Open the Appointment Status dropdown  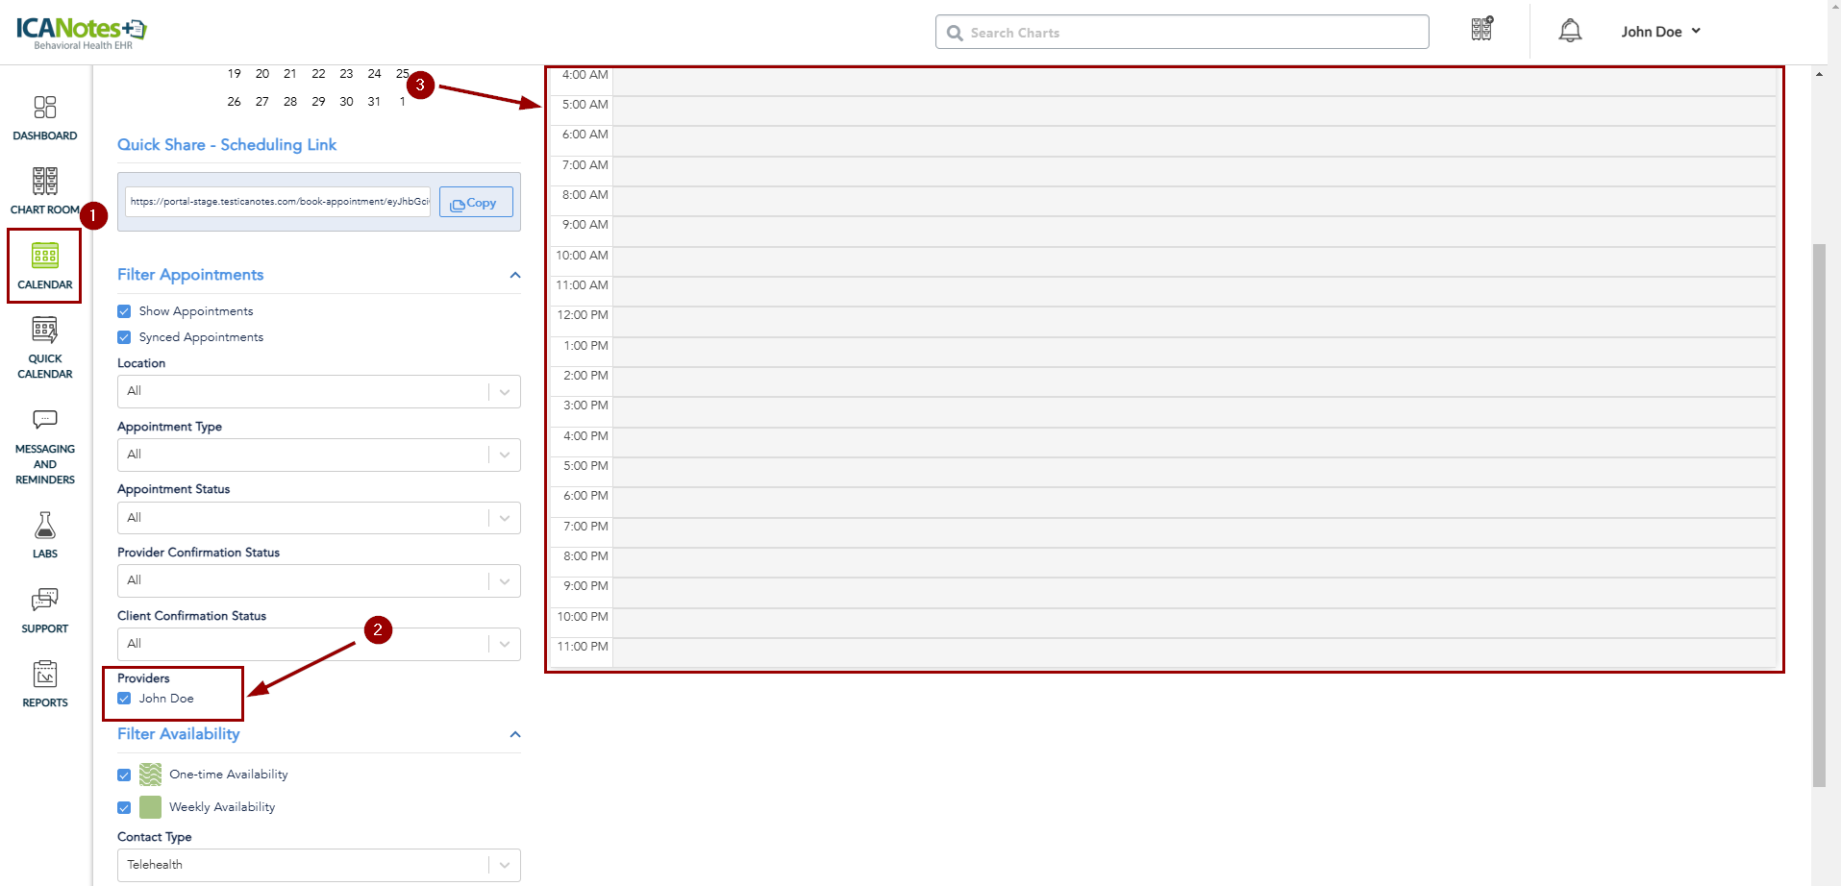[318, 518]
